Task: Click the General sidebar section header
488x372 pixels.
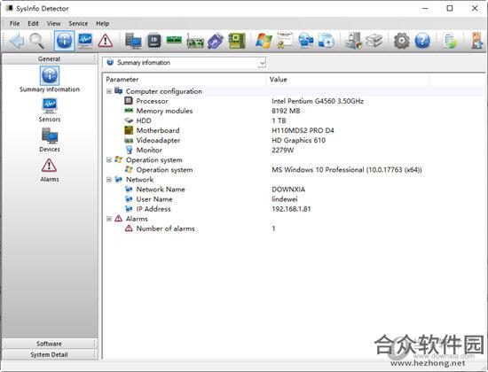Action: [50, 58]
